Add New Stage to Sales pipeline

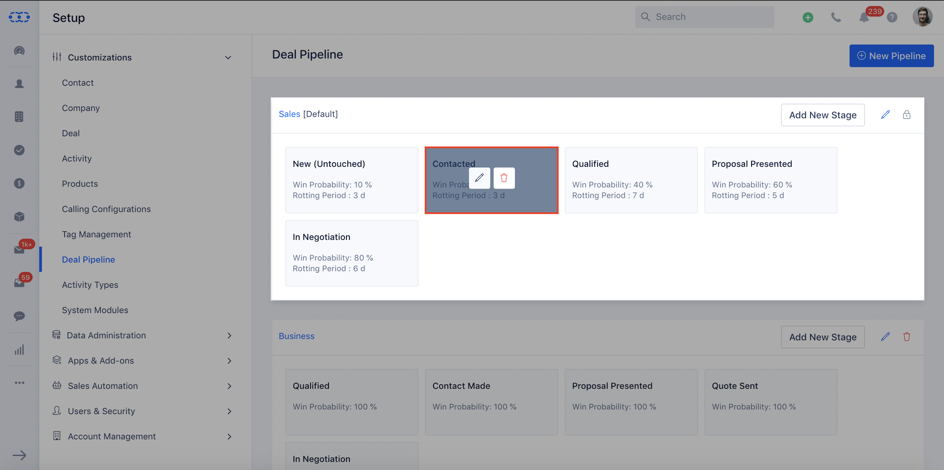coord(822,115)
